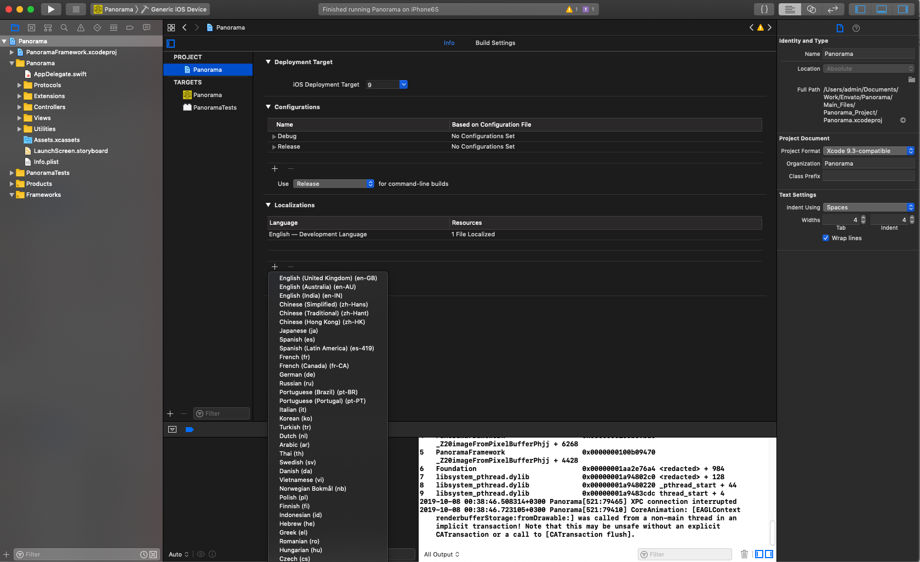The width and height of the screenshot is (920, 562).
Task: Expand the Release configuration row
Action: pyautogui.click(x=274, y=147)
